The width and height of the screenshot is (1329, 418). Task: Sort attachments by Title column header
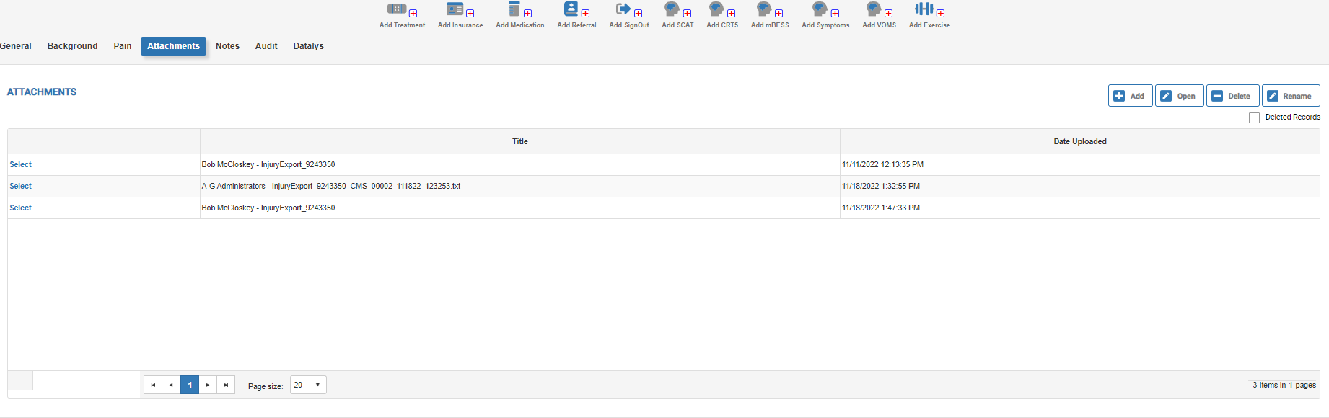coord(519,142)
